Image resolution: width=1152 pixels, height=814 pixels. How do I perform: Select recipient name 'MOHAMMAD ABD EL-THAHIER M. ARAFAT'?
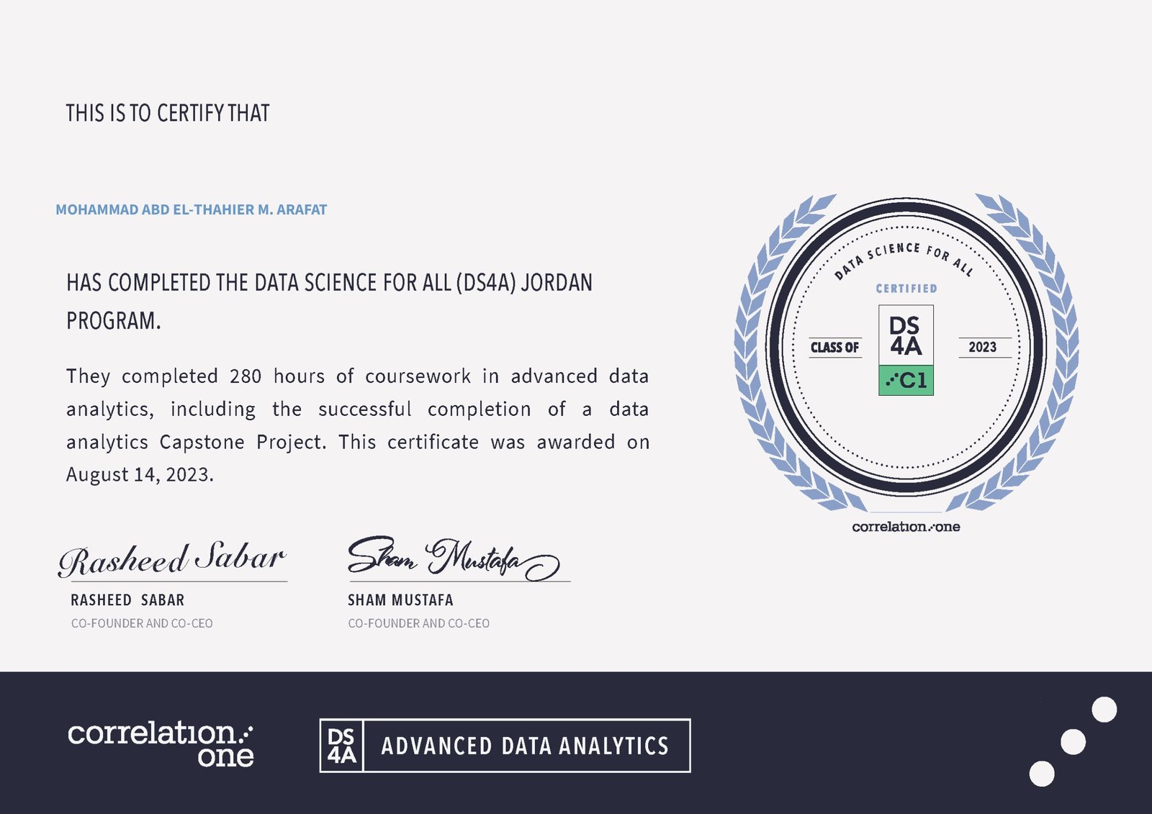pos(192,209)
